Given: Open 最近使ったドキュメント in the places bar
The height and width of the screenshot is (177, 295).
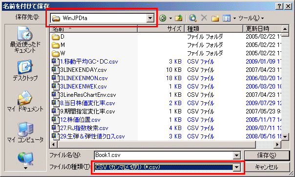Looking at the screenshot, I should click(25, 39).
